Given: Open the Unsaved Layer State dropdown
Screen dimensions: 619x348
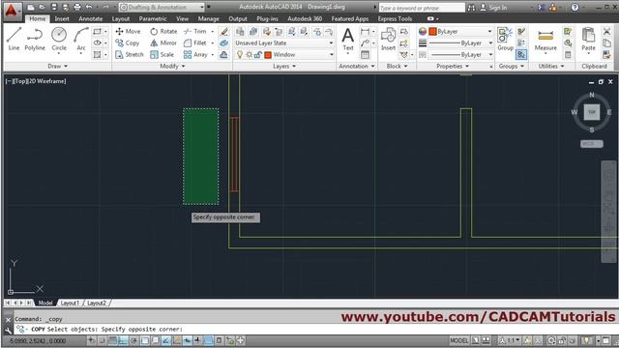Looking at the screenshot, I should [283, 43].
